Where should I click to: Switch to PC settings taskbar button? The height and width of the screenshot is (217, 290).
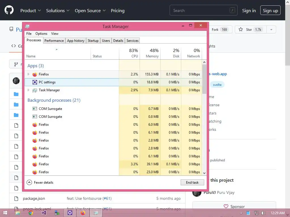point(70,213)
